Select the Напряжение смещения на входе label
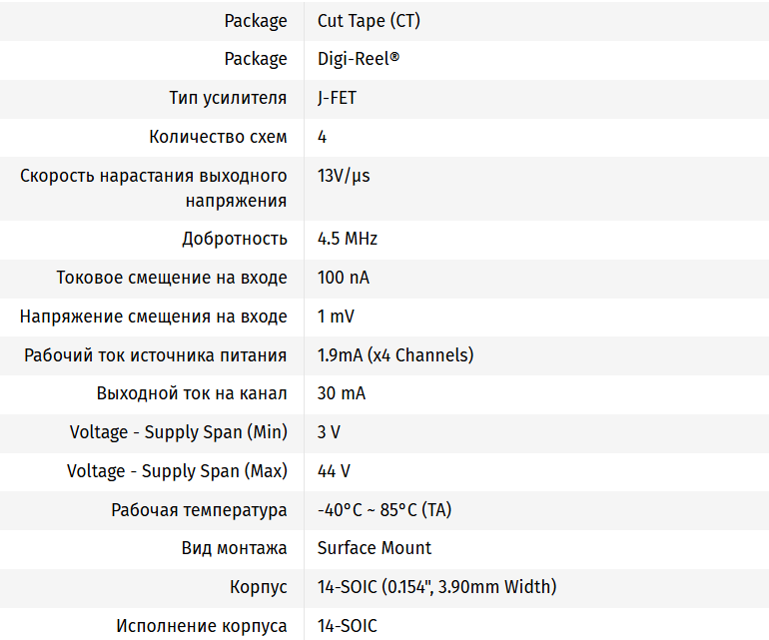Viewport: 769px width, 640px height. pos(154,317)
